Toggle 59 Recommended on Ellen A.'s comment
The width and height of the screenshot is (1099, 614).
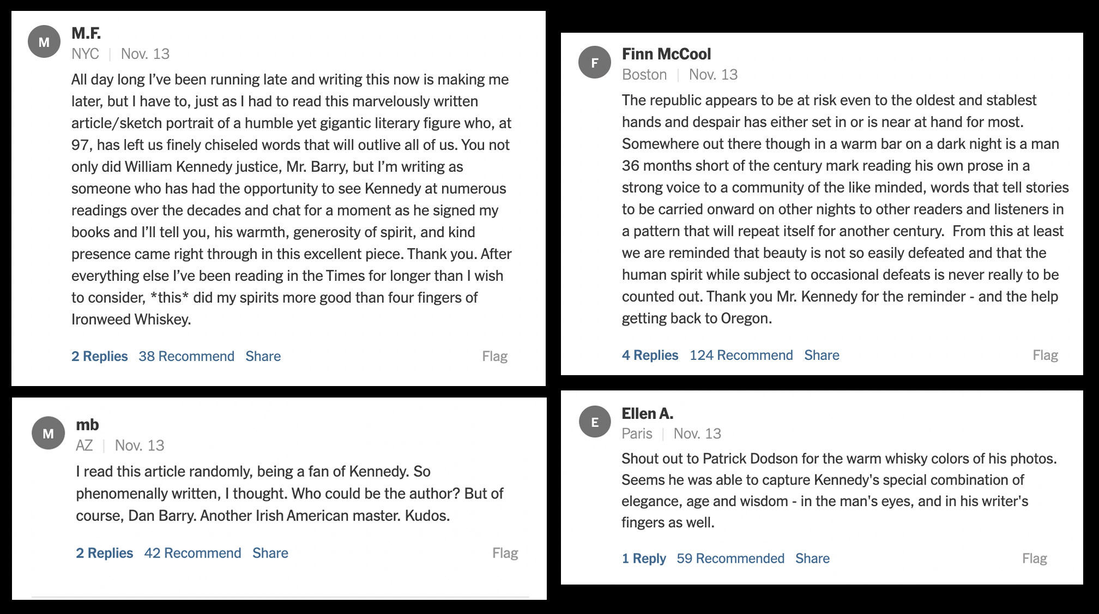point(730,558)
